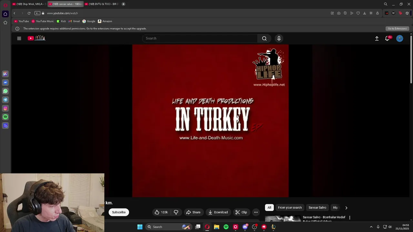Click the YouTube search magnifier button

coord(264,38)
